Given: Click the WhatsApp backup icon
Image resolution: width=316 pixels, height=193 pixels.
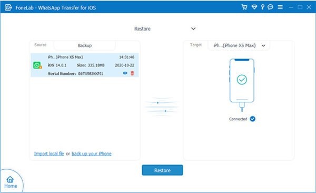Looking at the screenshot, I should [x=37, y=65].
